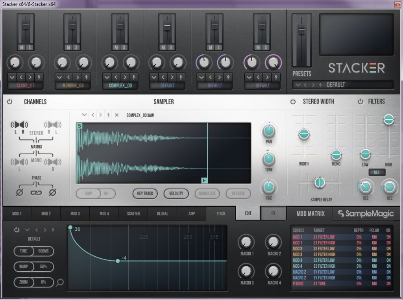Image resolution: width=403 pixels, height=300 pixels.
Task: Open the envelope preset dropdown above DEFAULT
Action: pos(27,230)
